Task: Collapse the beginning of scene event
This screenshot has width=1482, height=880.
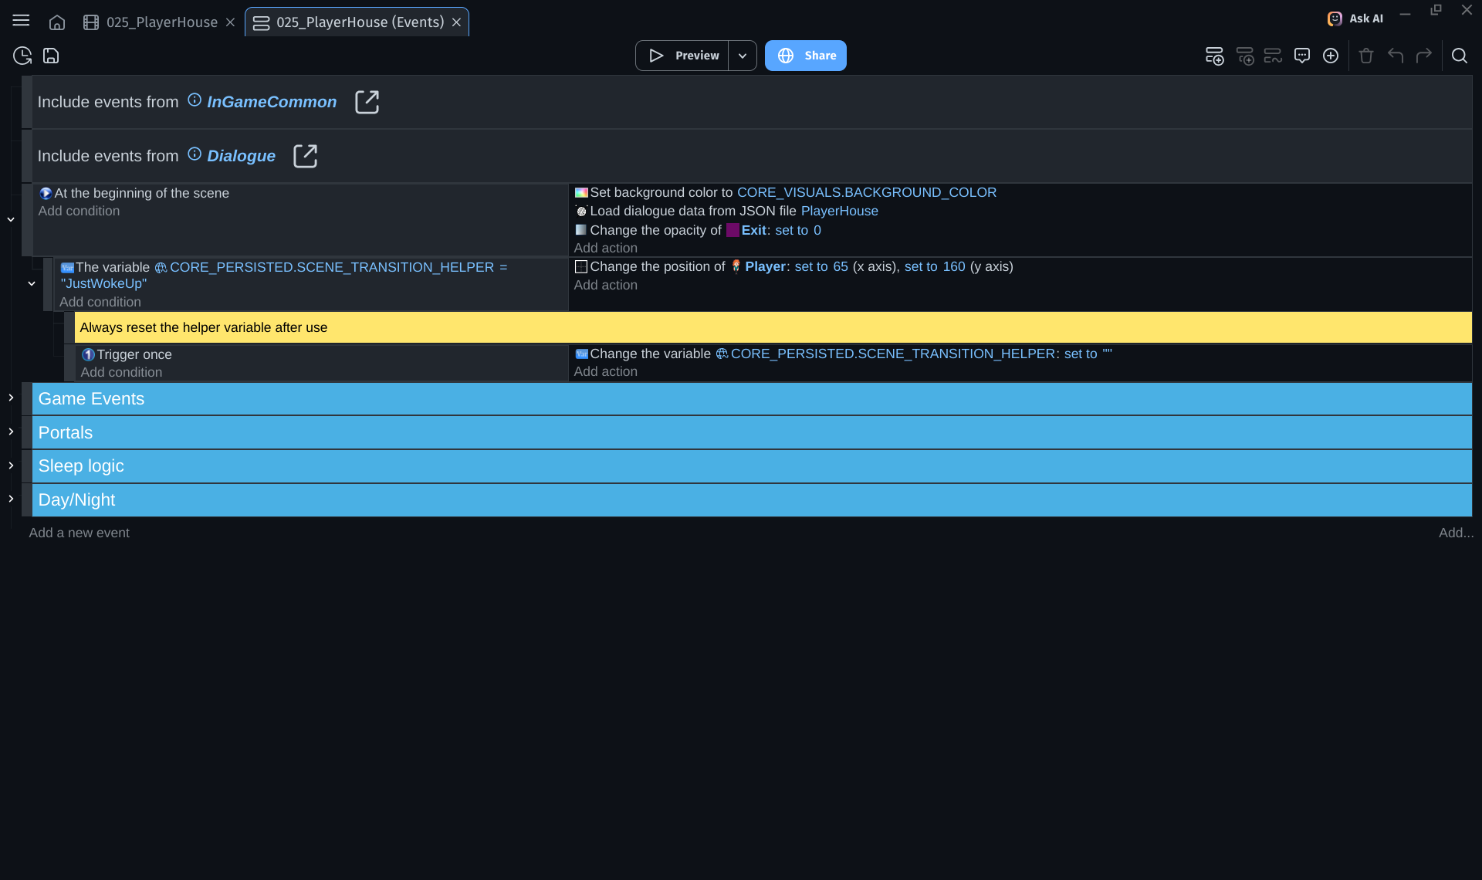Action: pyautogui.click(x=11, y=220)
